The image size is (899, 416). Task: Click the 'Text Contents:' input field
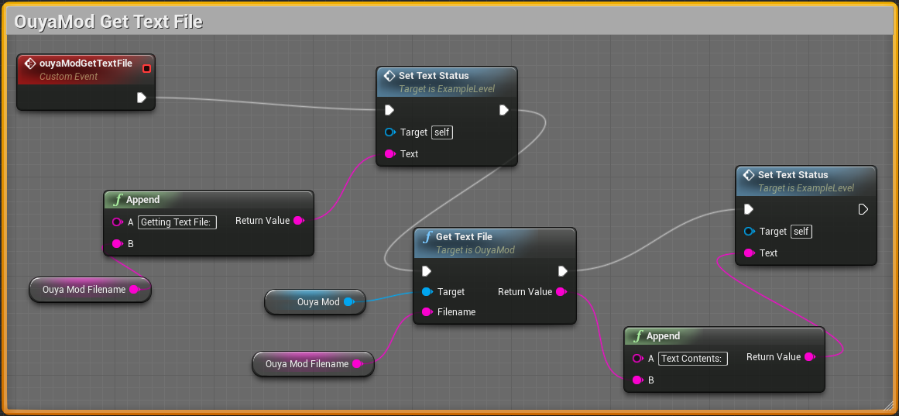692,359
